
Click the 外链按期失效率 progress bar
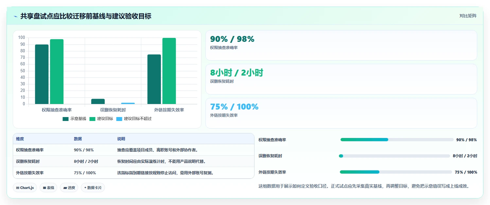pyautogui.click(x=396, y=172)
